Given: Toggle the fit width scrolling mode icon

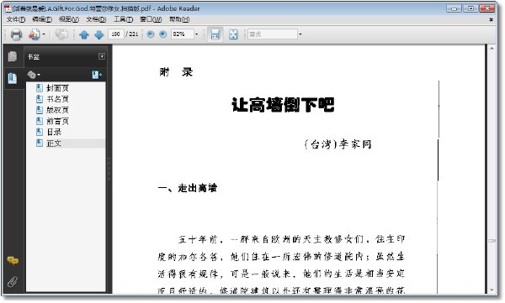Looking at the screenshot, I should click(215, 34).
